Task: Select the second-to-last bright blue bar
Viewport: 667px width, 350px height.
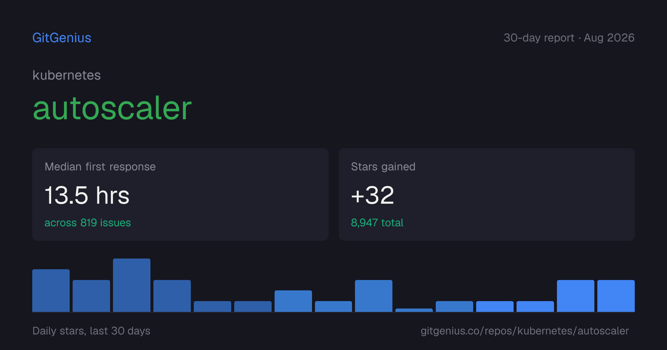Action: coord(575,296)
